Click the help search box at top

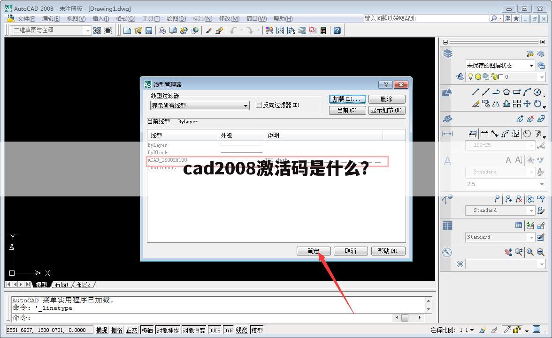coord(426,18)
